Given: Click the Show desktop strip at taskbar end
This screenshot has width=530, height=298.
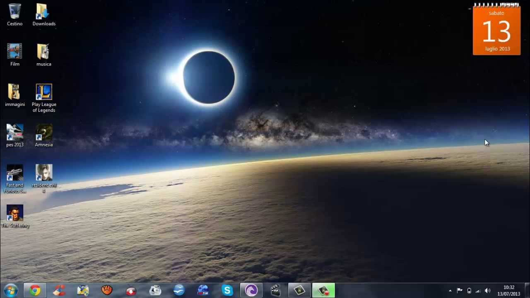Looking at the screenshot, I should click(x=527, y=291).
